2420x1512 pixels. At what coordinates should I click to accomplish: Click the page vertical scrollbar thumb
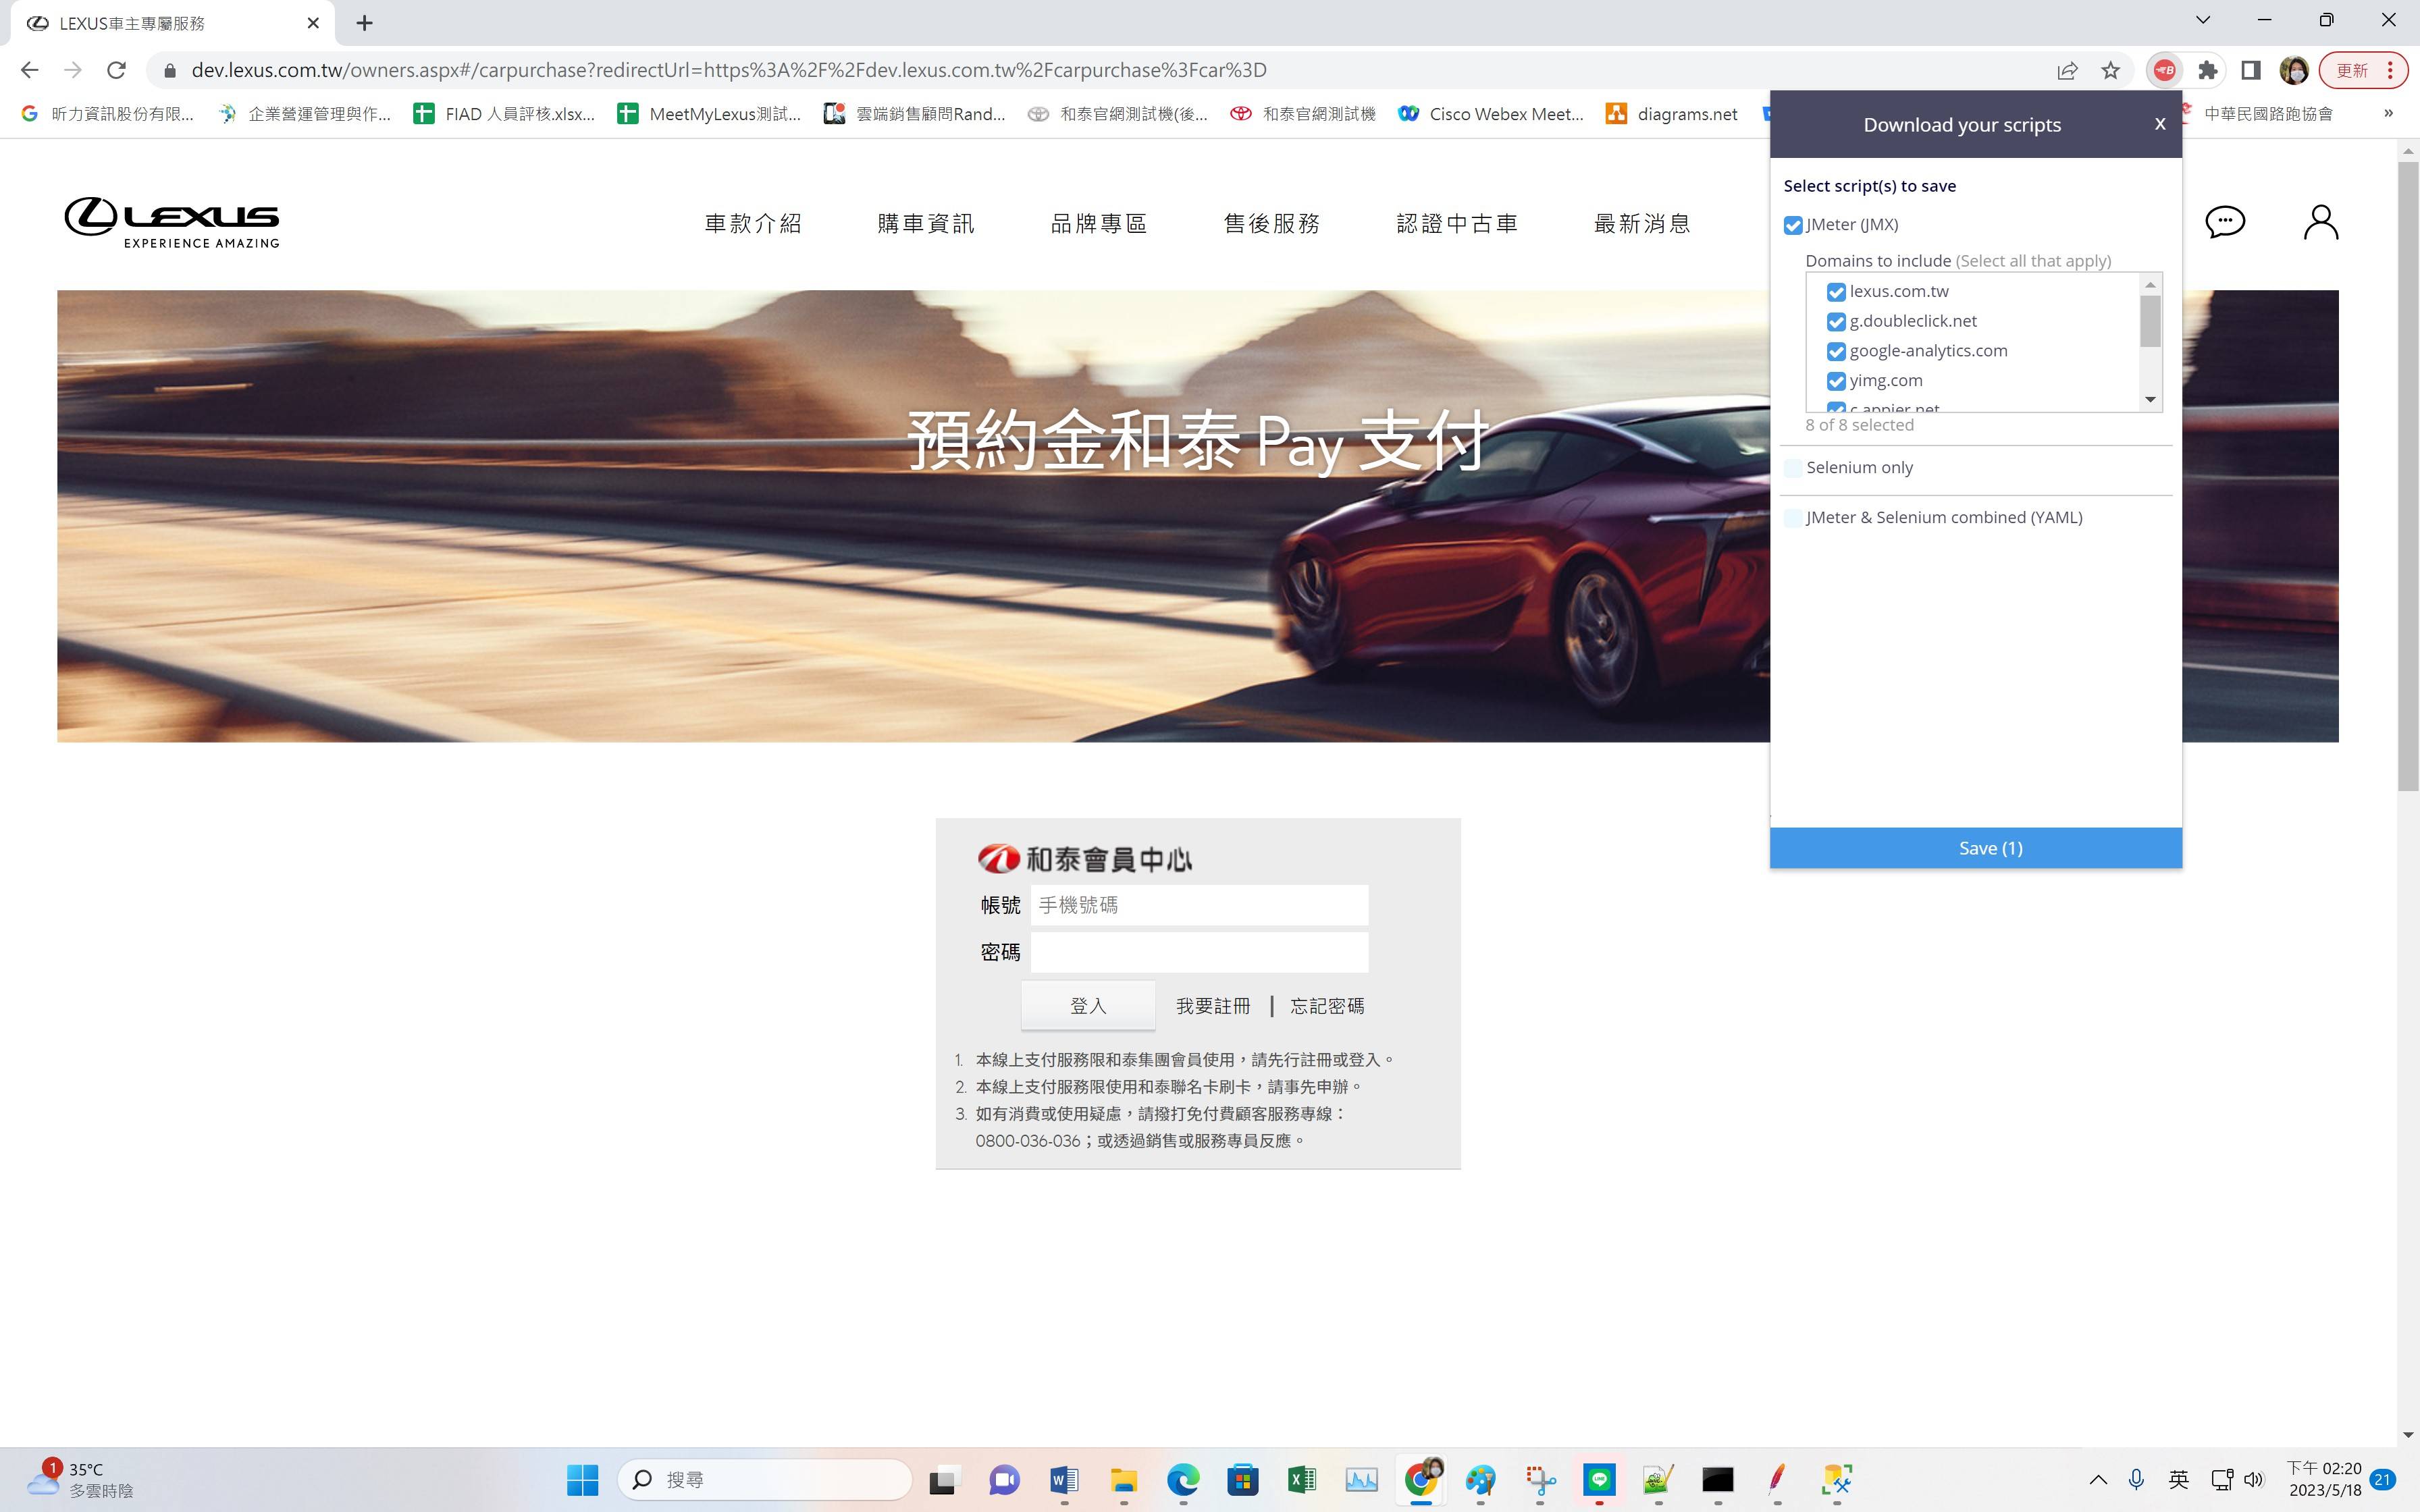pos(2408,476)
